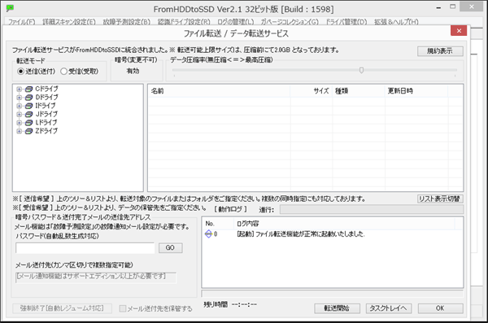488x323 pixels.
Task: Select the Cドライブ label in tree
Action: 46,89
